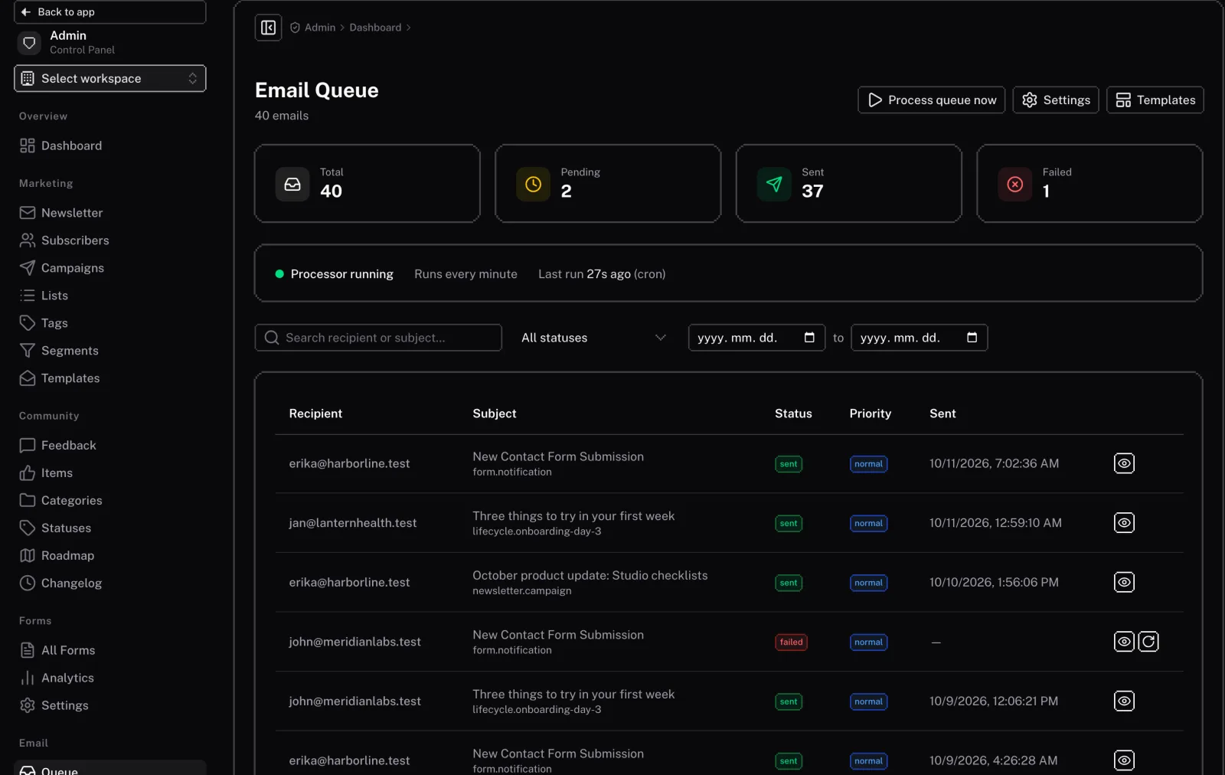Click the start date input field
1225x775 pixels.
756,338
